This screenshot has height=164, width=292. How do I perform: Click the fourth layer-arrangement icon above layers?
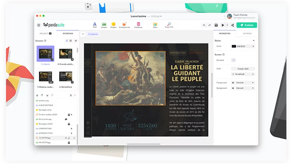pos(52,95)
